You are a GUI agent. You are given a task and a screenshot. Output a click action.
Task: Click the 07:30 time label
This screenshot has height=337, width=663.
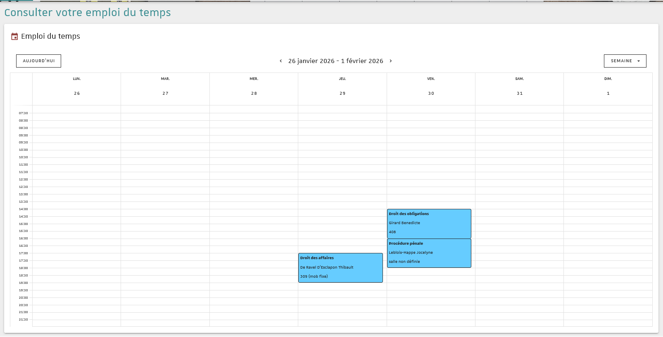pyautogui.click(x=23, y=113)
